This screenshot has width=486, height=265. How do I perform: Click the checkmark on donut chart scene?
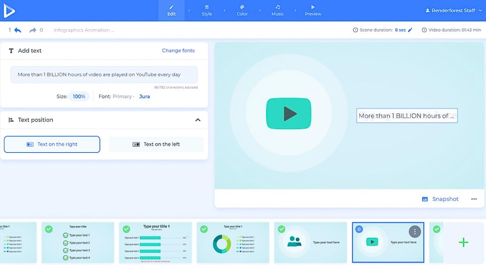pos(204,229)
